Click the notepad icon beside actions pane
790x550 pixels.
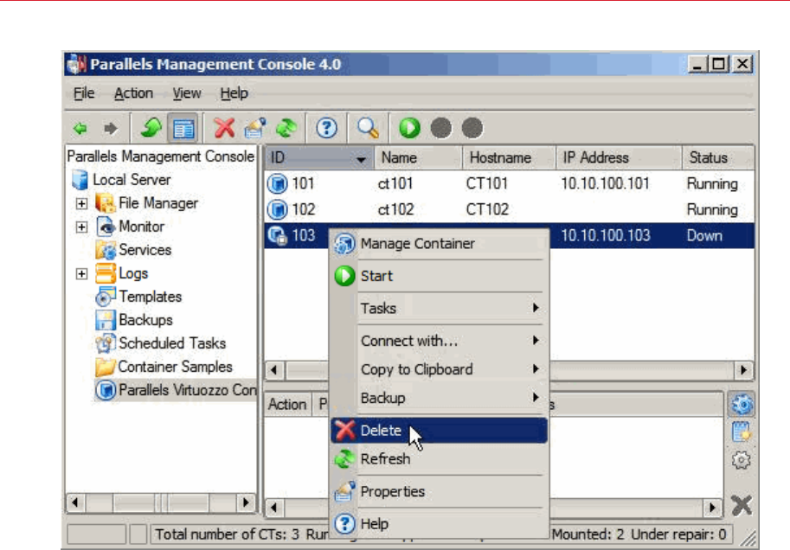[742, 432]
